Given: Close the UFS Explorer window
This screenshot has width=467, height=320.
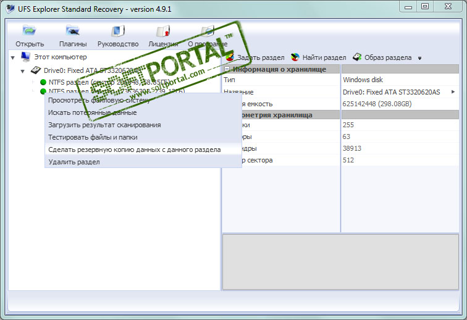Looking at the screenshot, I should pos(448,6).
